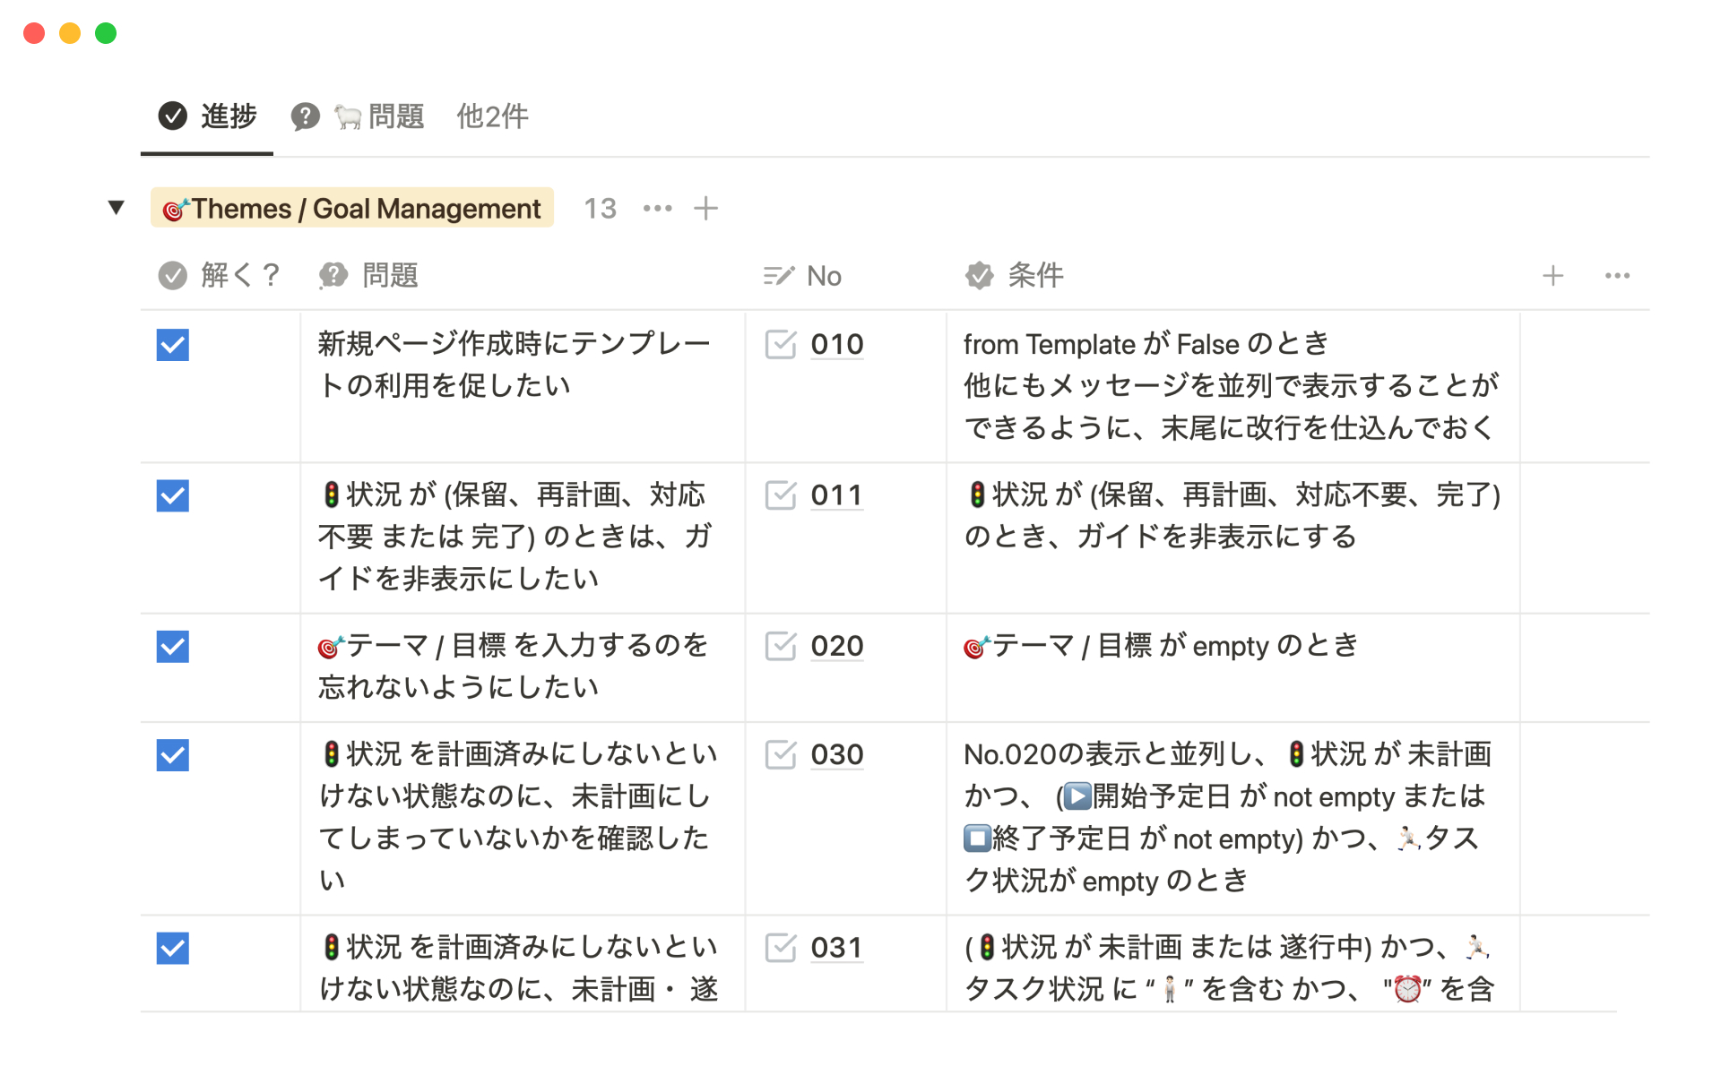
Task: Show the 他2件 hidden views
Action: (492, 116)
